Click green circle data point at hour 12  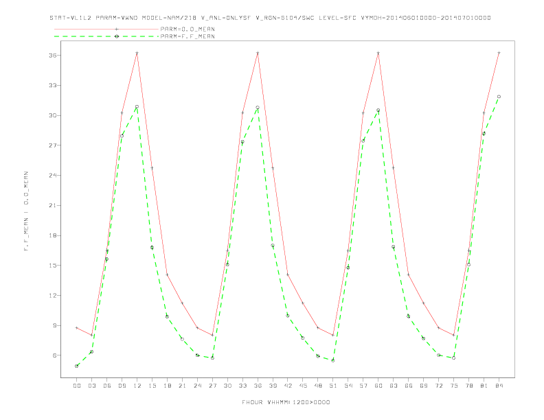tap(137, 107)
